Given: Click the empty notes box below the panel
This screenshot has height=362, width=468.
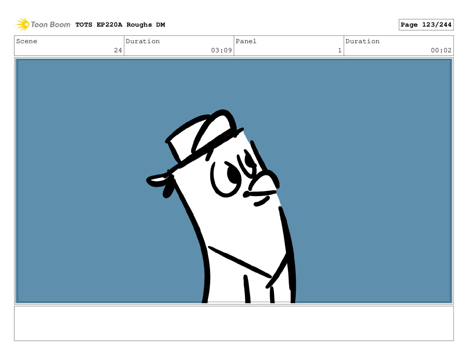Looking at the screenshot, I should [x=234, y=323].
